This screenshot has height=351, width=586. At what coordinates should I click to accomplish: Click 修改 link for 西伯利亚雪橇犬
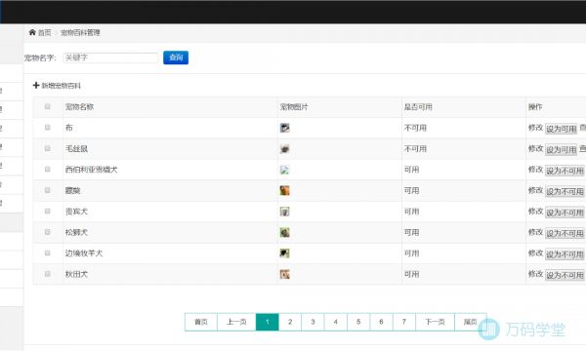(x=535, y=170)
